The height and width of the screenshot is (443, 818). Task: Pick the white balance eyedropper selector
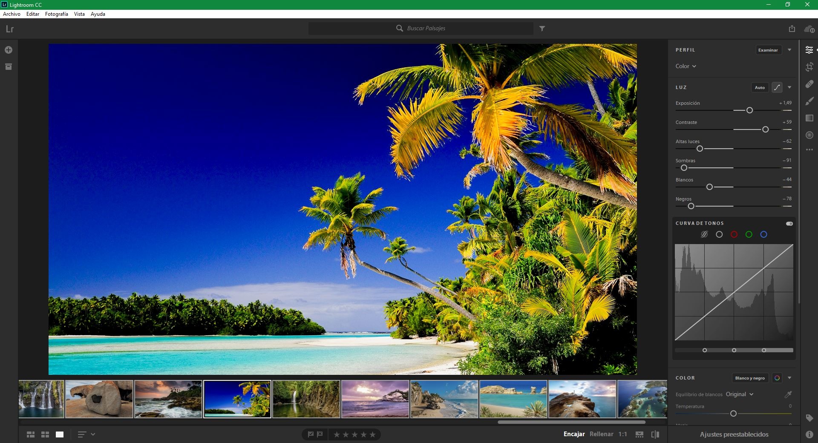[788, 394]
